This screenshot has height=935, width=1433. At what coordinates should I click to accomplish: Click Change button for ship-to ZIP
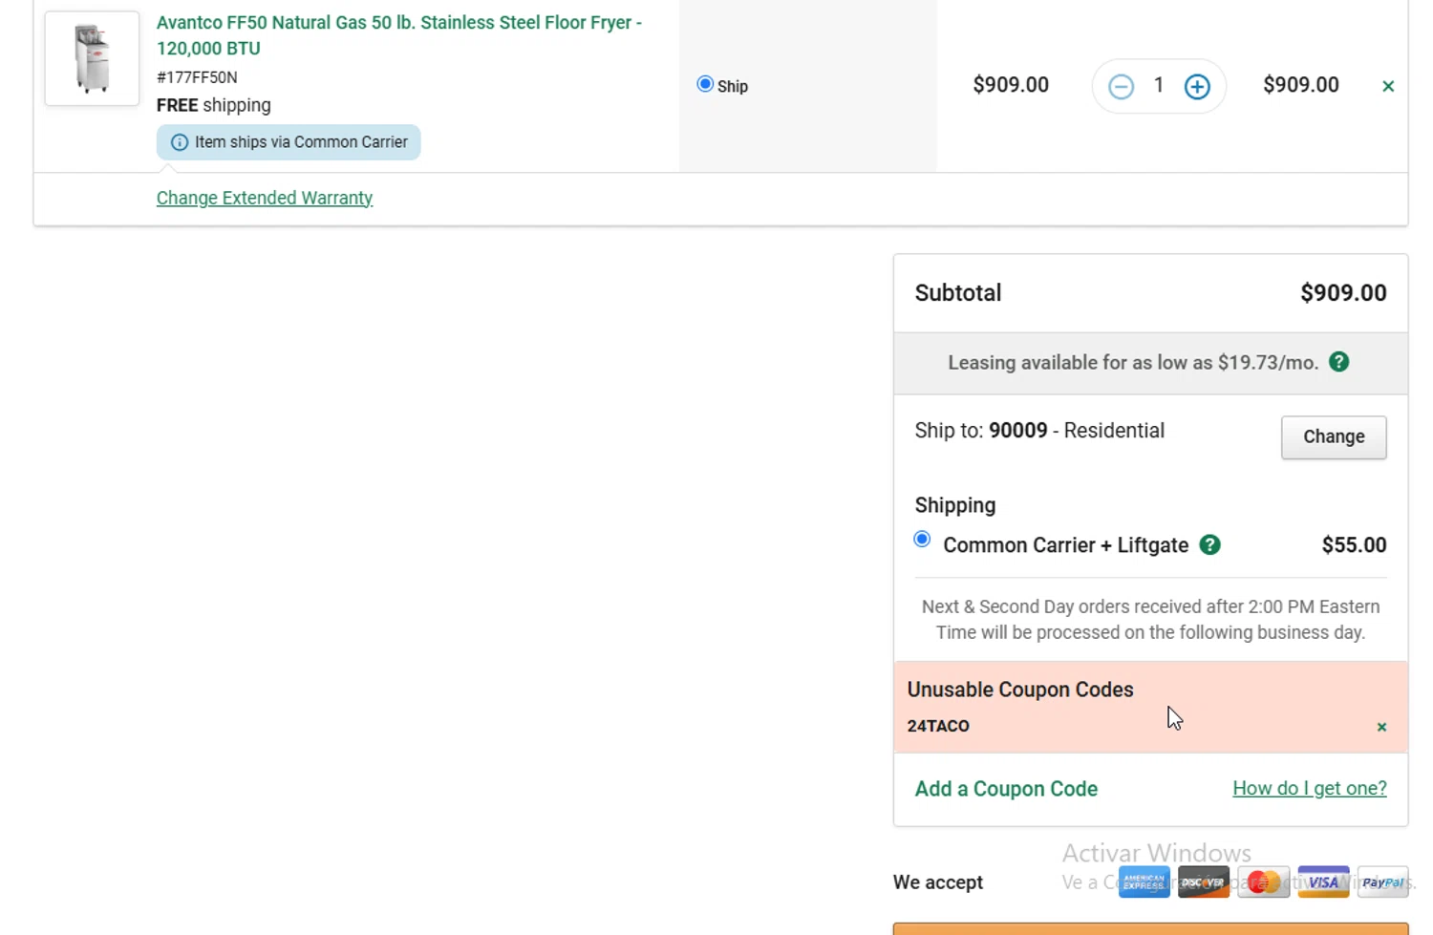tap(1334, 437)
